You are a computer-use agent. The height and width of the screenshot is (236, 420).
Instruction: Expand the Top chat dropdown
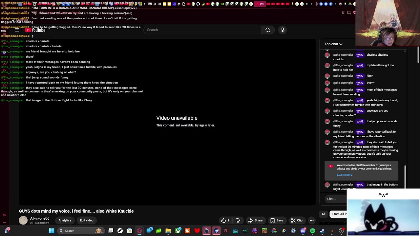click(x=333, y=44)
